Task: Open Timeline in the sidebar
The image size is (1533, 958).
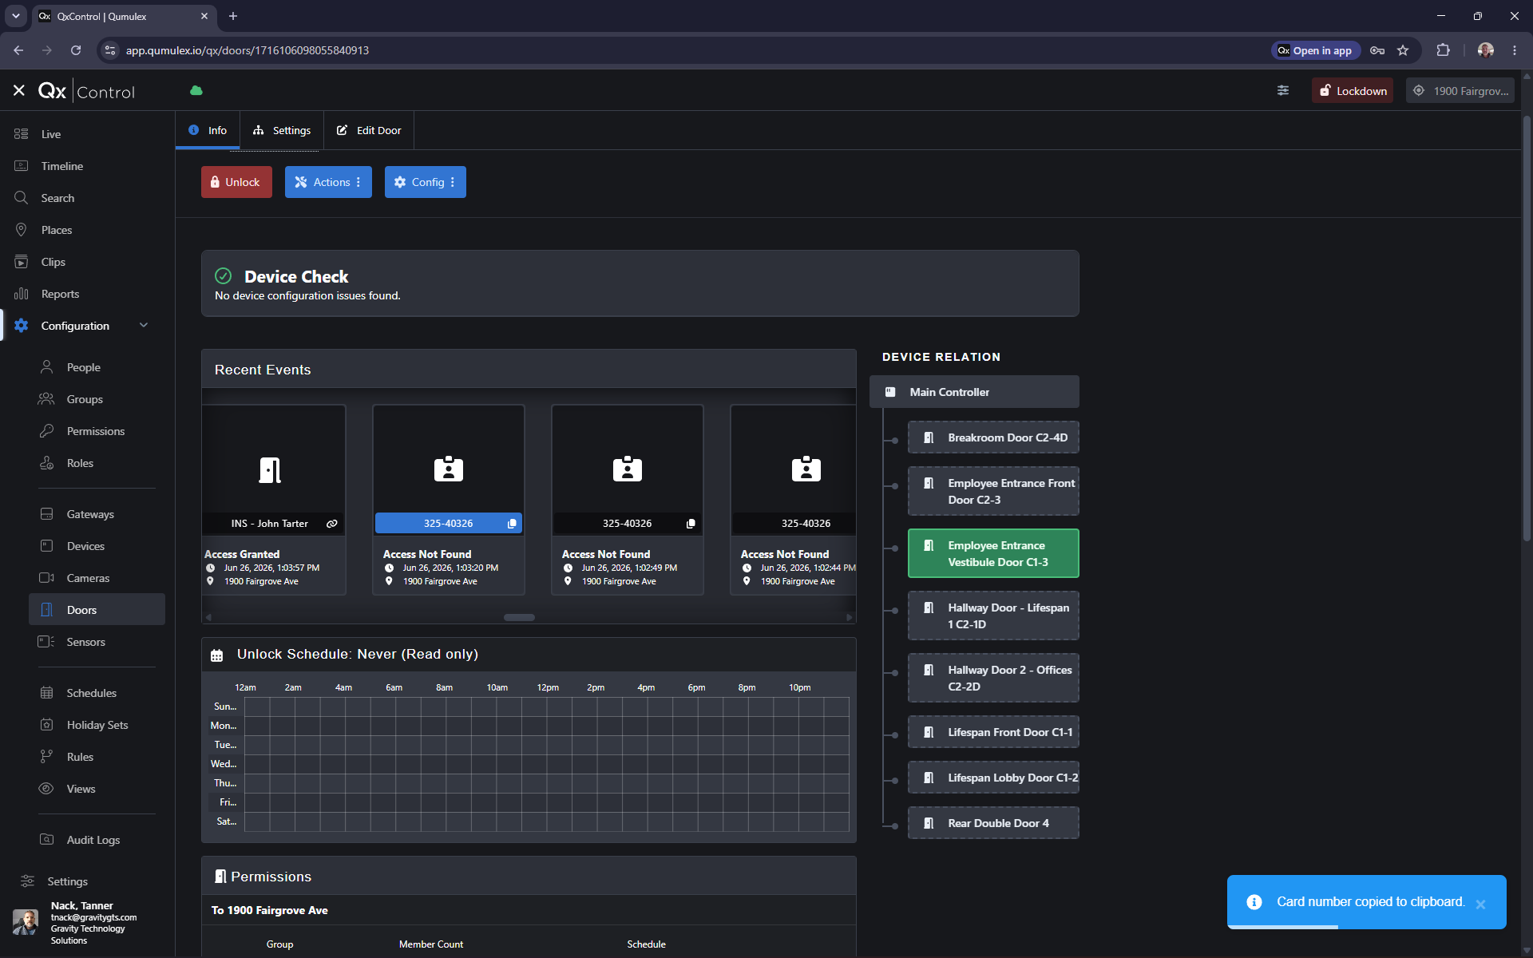Action: (x=62, y=166)
